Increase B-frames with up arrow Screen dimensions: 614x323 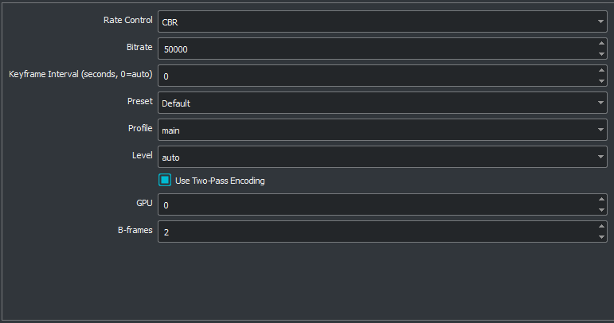(x=600, y=227)
